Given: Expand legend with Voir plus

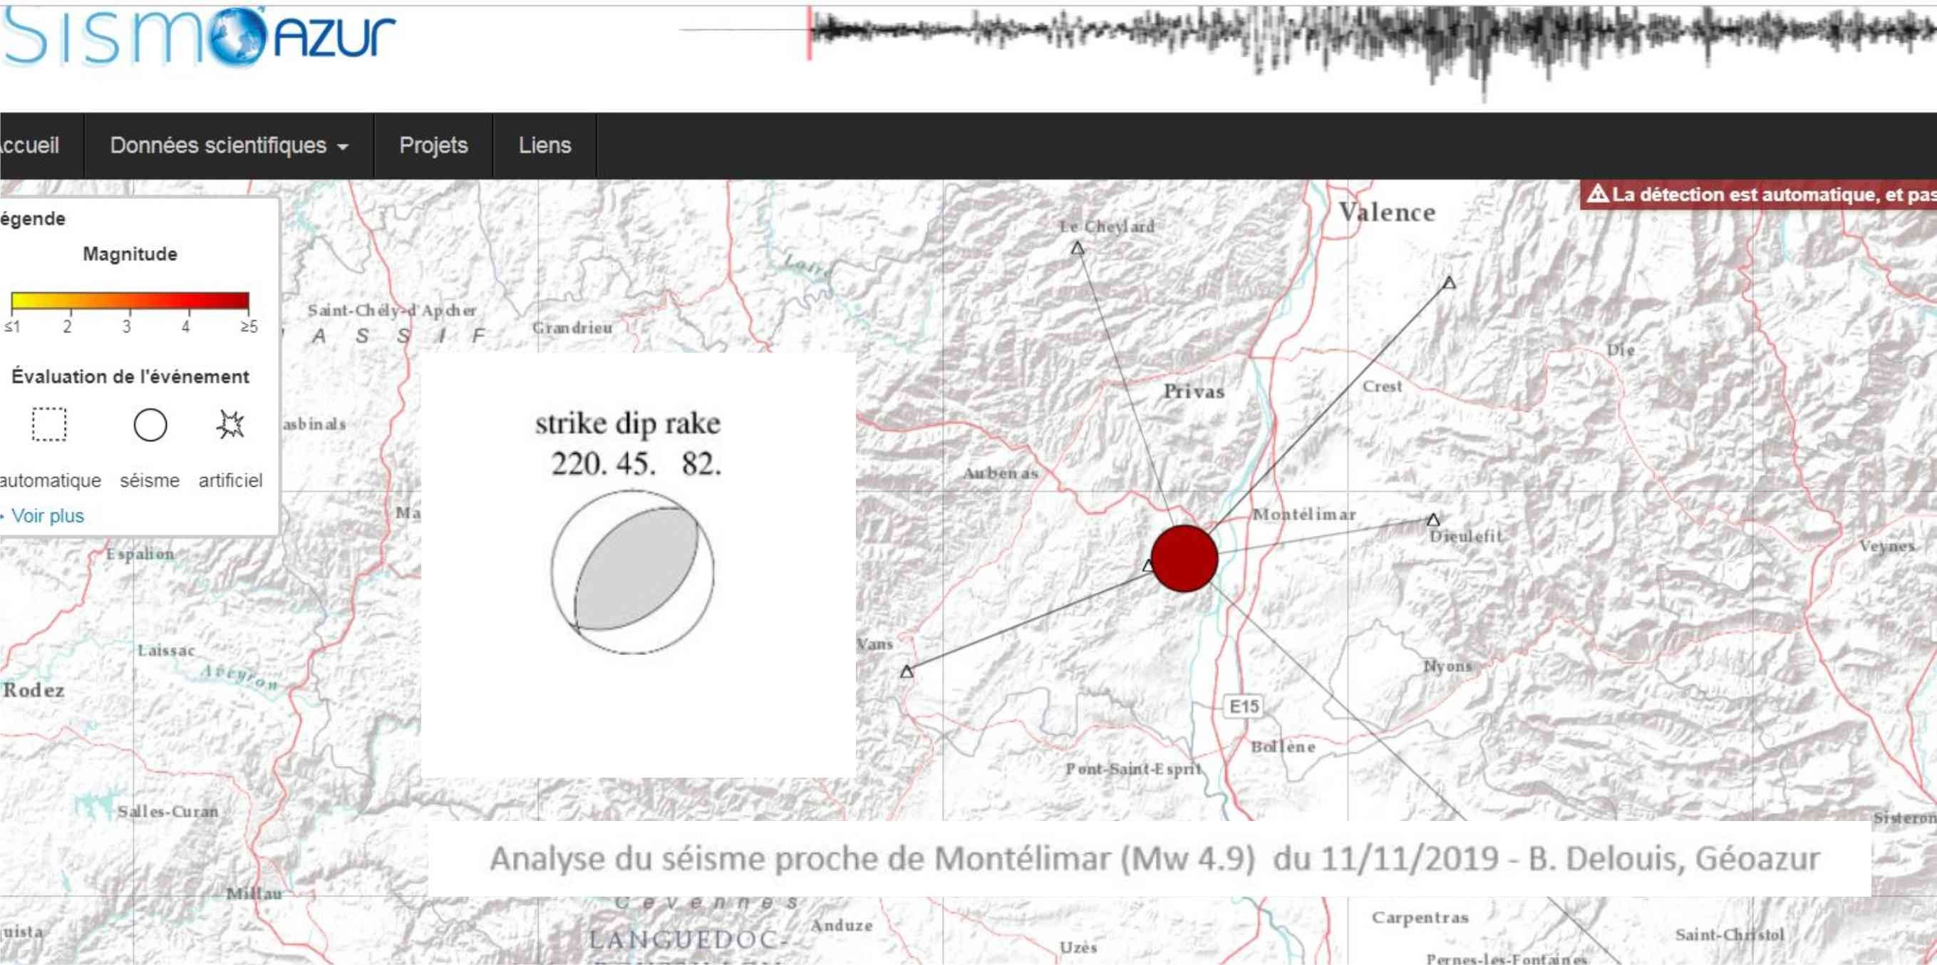Looking at the screenshot, I should point(46,516).
